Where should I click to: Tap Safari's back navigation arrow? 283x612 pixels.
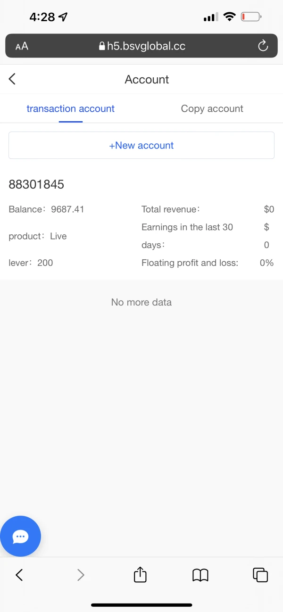click(x=19, y=574)
